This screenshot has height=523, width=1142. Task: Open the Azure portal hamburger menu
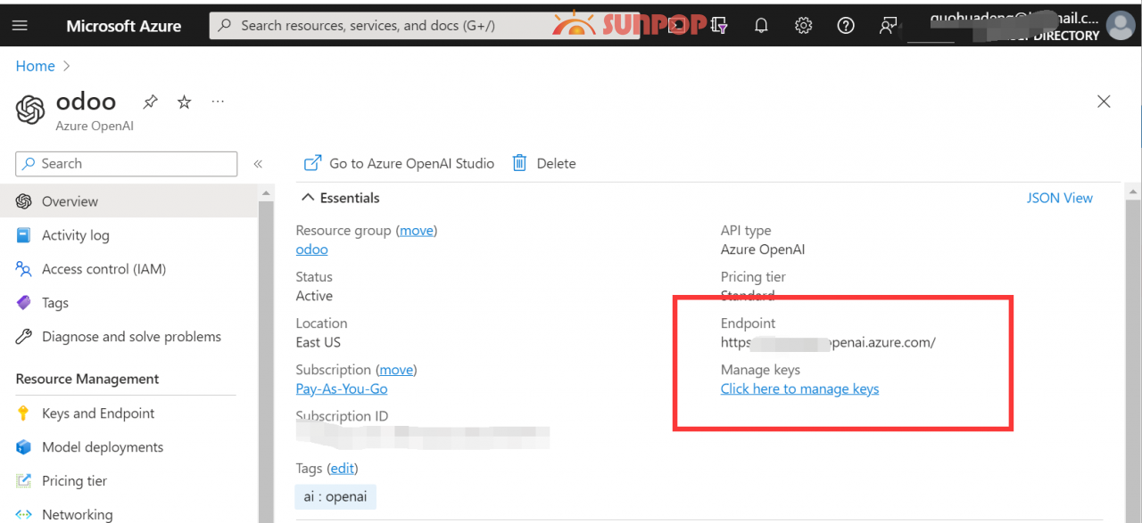pos(20,25)
